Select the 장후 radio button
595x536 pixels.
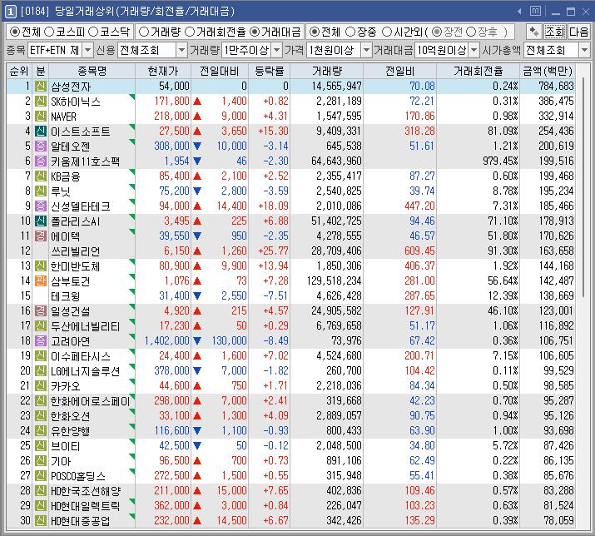(471, 32)
